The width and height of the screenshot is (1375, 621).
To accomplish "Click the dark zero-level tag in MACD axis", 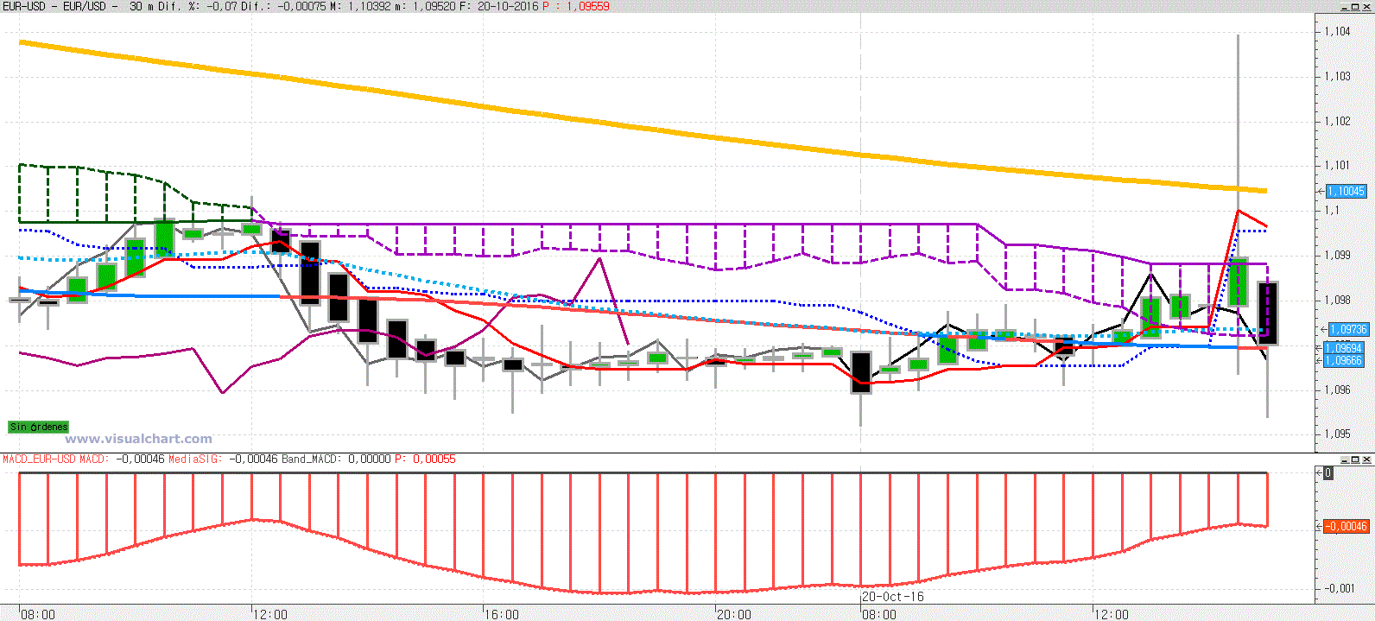I will [1328, 472].
